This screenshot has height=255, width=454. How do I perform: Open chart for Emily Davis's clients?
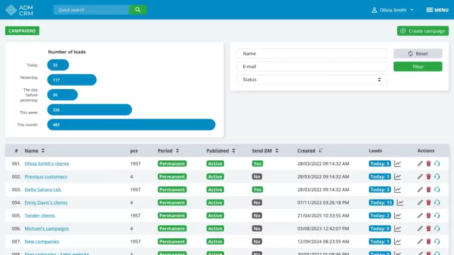(400, 203)
